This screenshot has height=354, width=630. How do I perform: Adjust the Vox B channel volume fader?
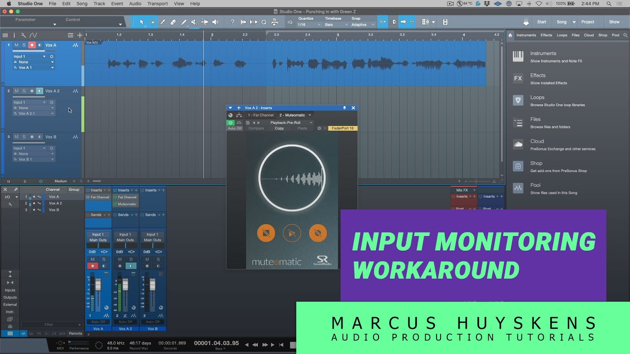(x=153, y=285)
